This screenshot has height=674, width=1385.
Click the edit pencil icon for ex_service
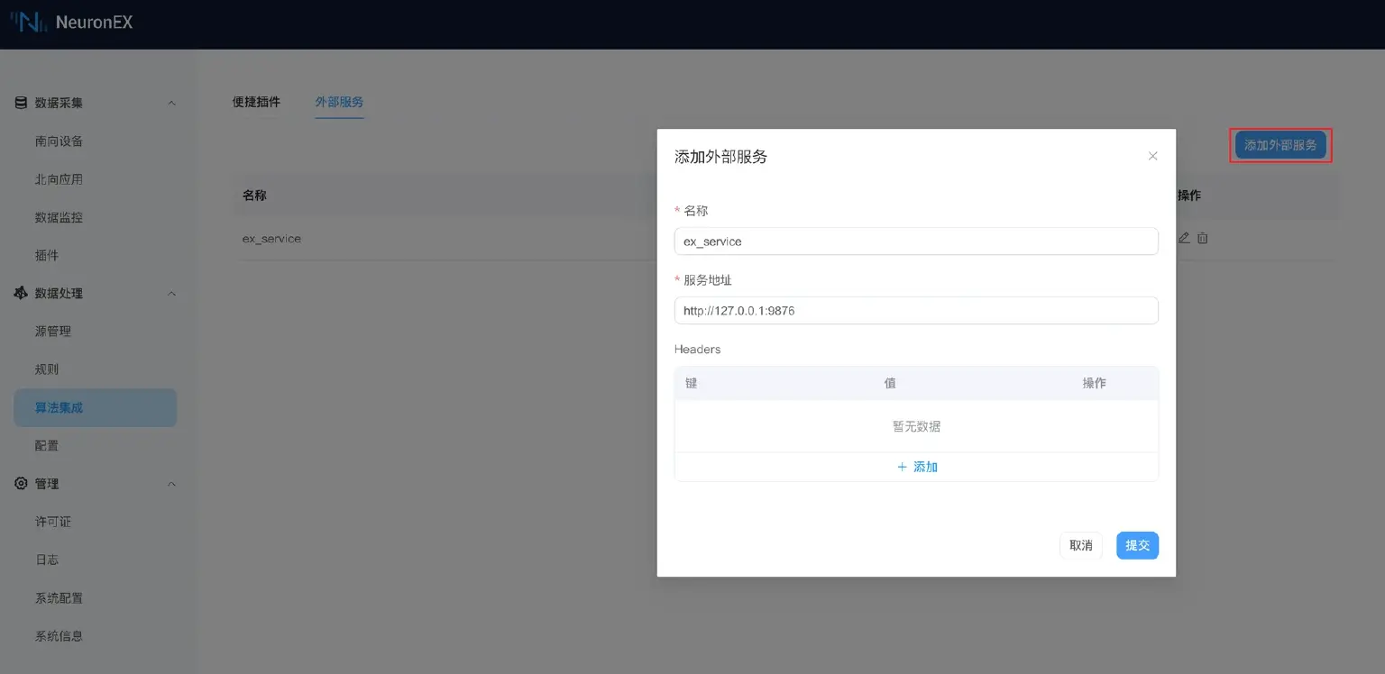click(x=1185, y=238)
